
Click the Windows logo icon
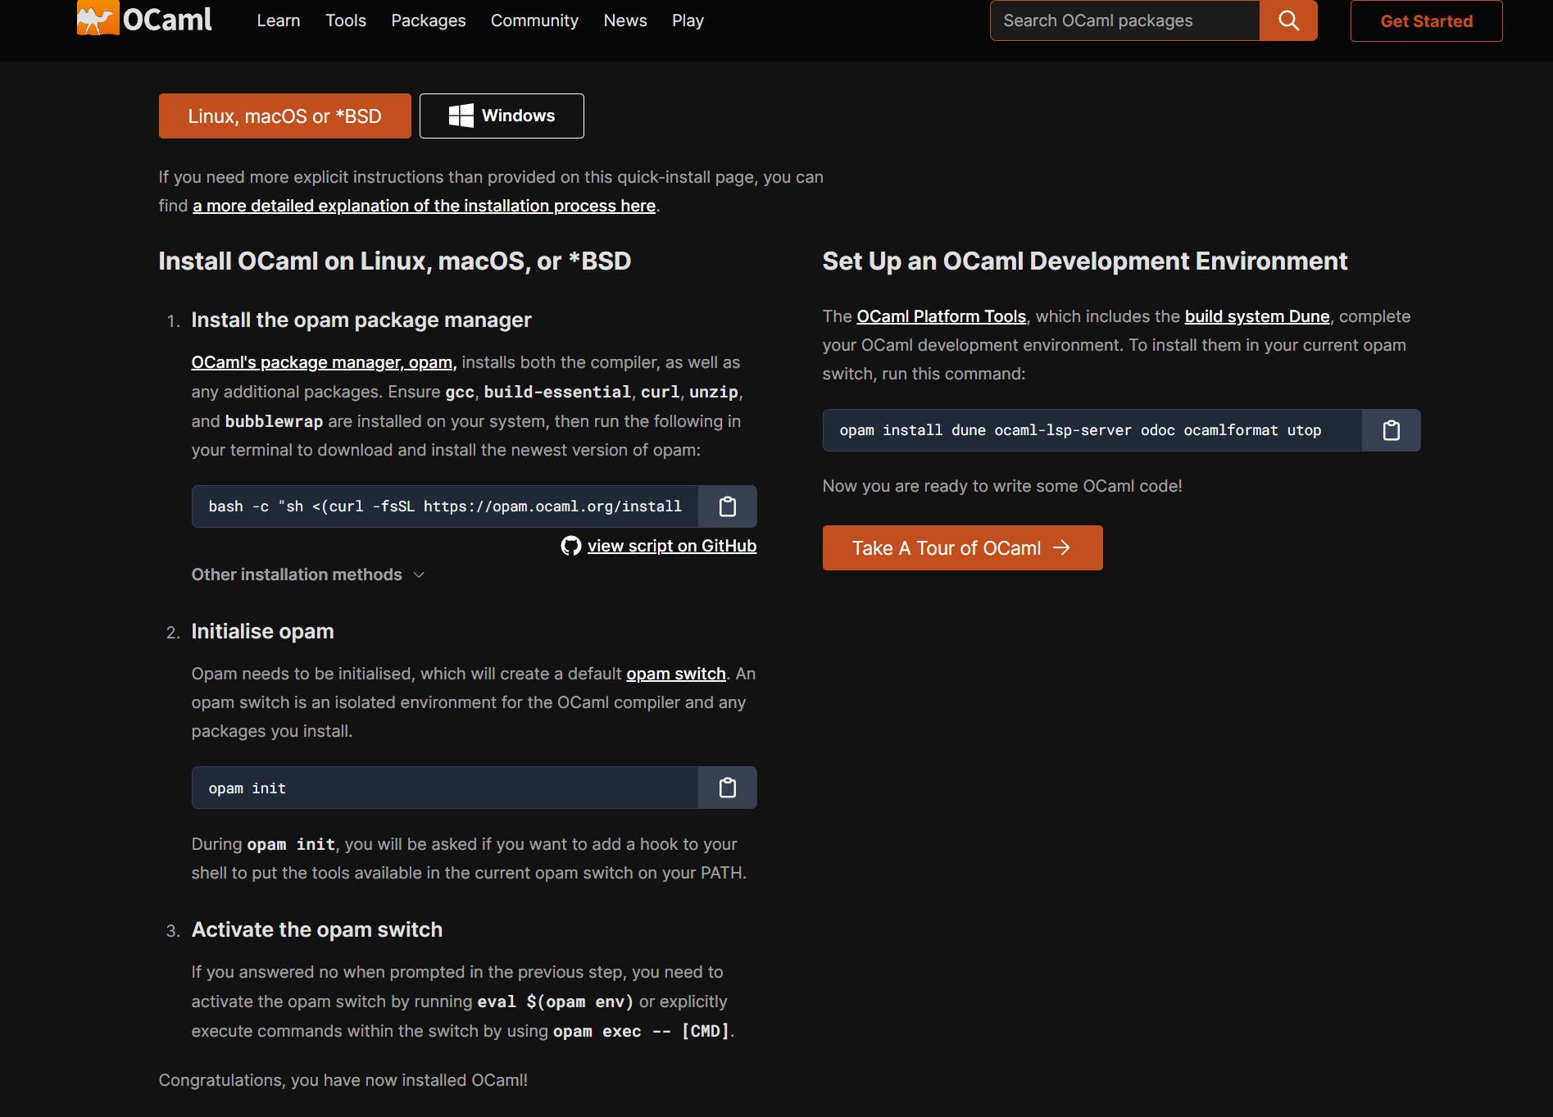(x=461, y=116)
